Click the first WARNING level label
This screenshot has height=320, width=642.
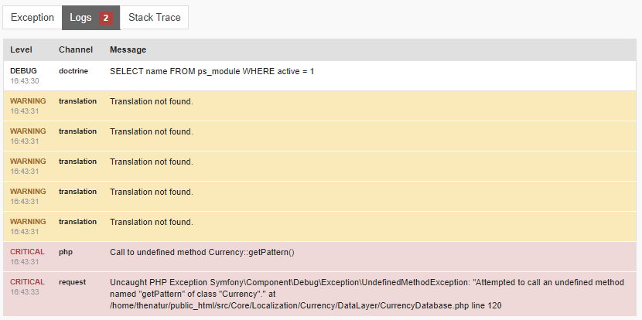coord(28,101)
